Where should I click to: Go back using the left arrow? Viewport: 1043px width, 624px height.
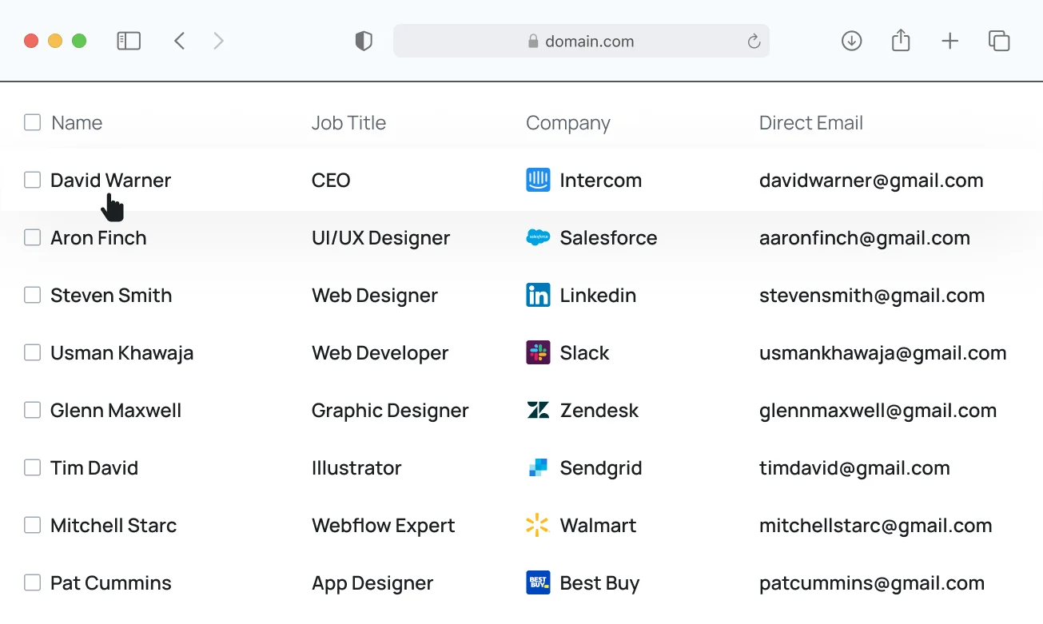[180, 41]
